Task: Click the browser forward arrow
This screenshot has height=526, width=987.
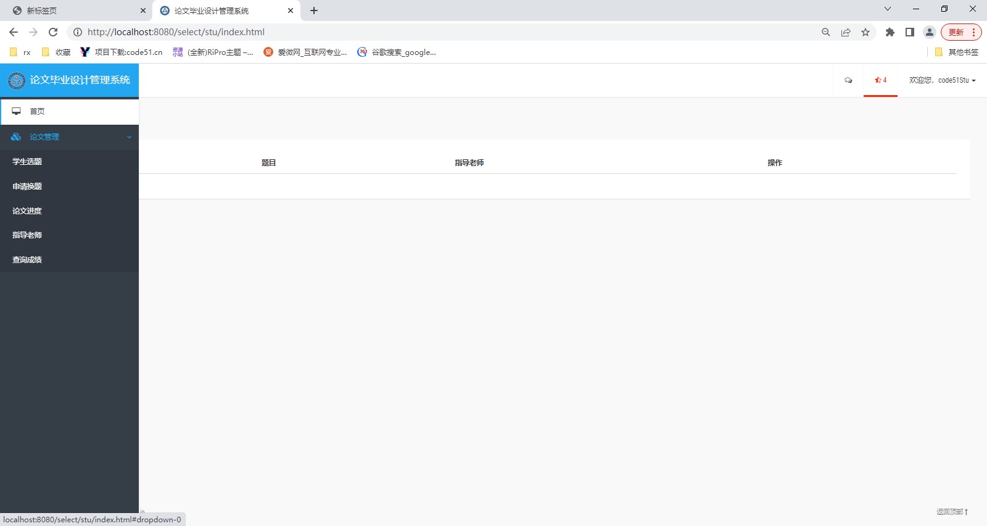Action: (x=33, y=32)
